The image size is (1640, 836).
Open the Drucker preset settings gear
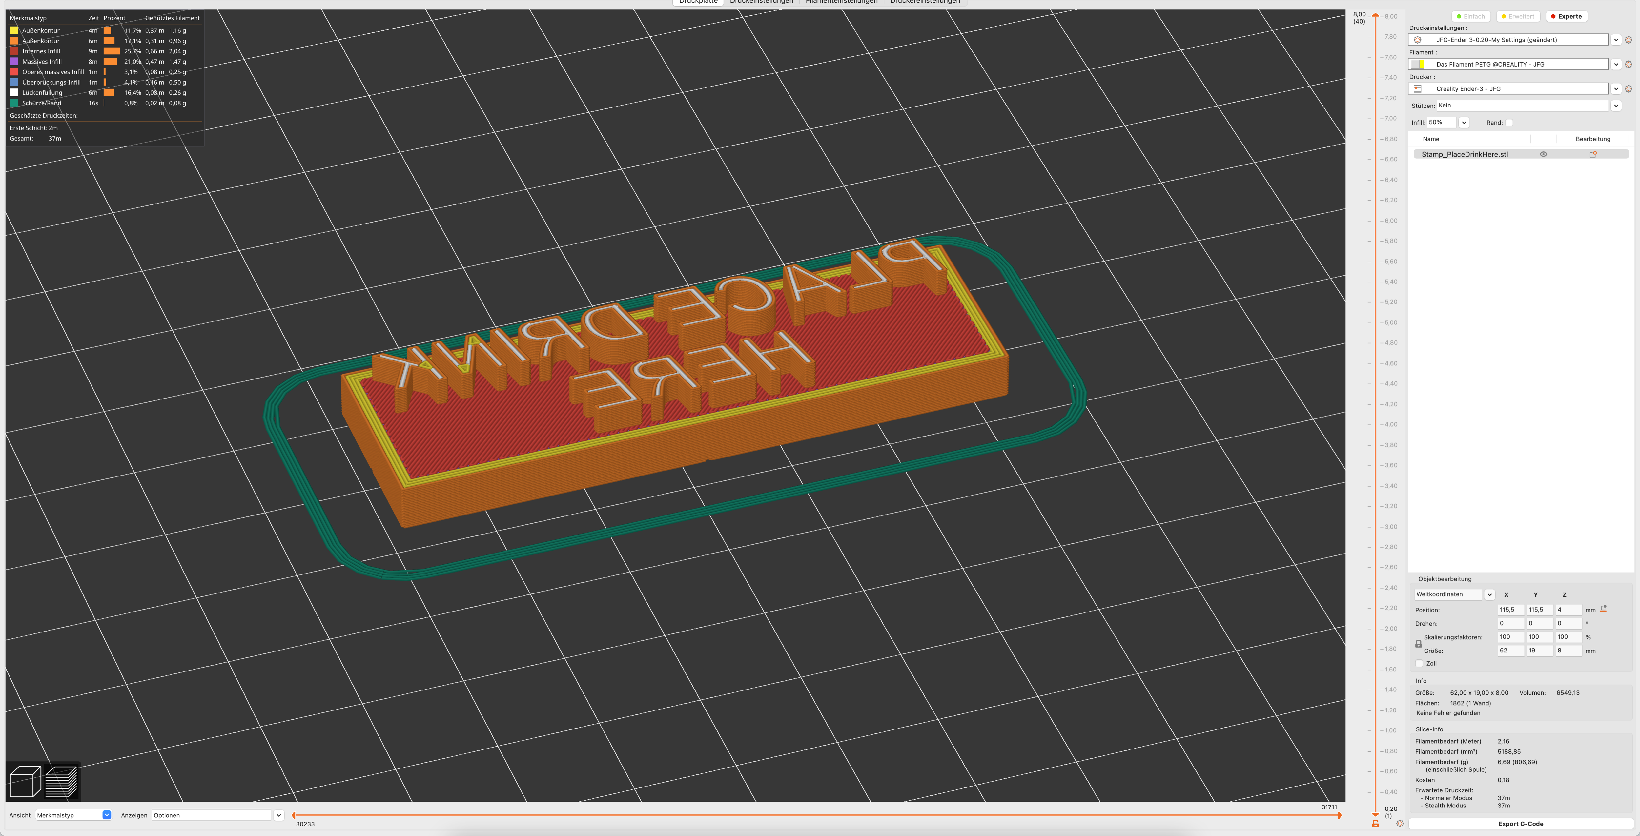point(1628,89)
